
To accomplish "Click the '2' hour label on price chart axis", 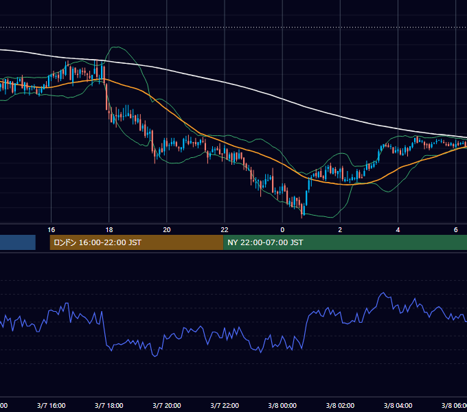I will (340, 229).
